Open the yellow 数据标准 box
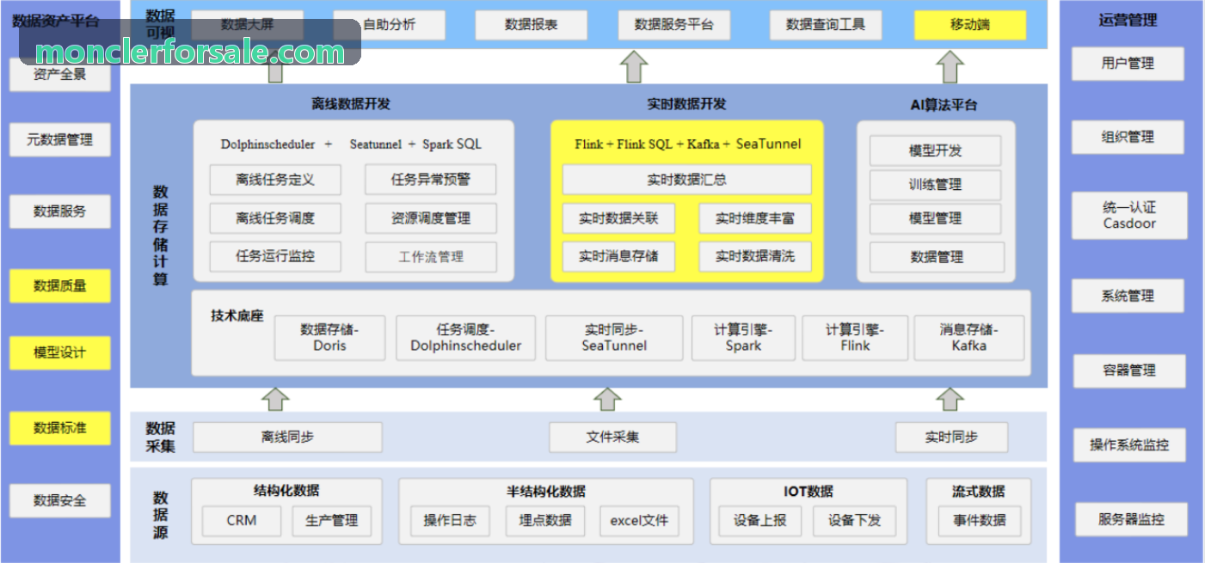Image resolution: width=1205 pixels, height=563 pixels. [60, 428]
